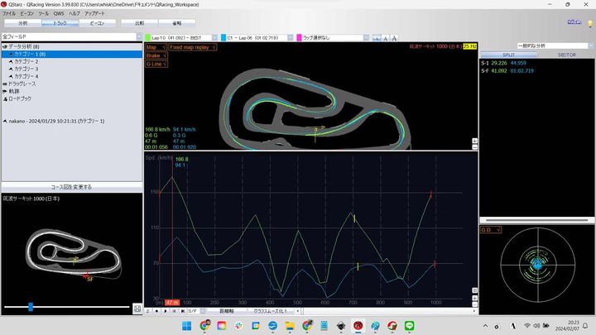Open the Lap 10 BEST lap dropdown
Screen dimensions: 596x335
point(215,38)
